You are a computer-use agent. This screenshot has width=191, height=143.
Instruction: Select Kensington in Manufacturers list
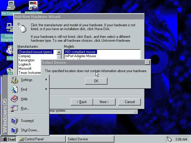[x=27, y=60]
